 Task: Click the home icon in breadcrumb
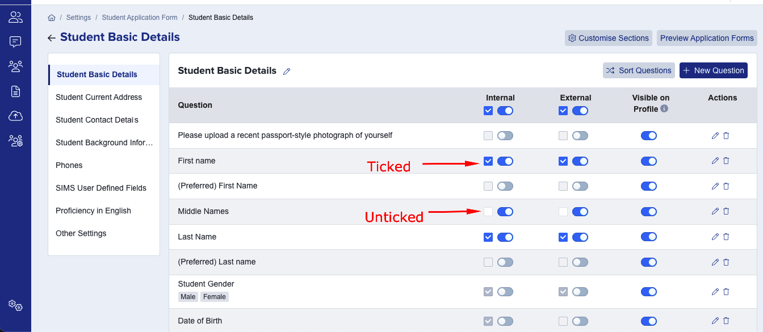(52, 18)
